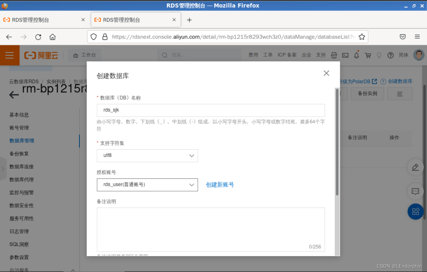
Task: Open the shopping cart icon
Action: (368, 55)
